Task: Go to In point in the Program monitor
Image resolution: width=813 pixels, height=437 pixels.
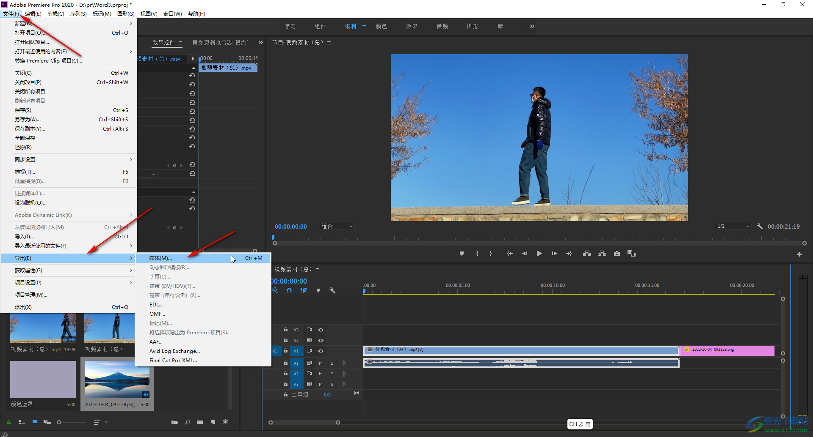Action: (510, 254)
